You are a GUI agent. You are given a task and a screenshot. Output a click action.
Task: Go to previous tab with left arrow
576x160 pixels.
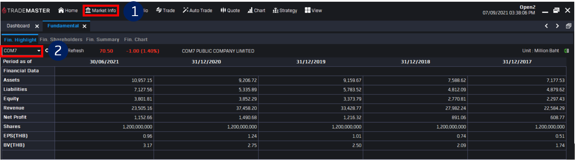[546, 26]
